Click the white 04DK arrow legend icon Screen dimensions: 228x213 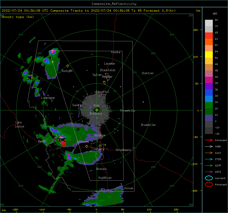[x=209, y=146]
